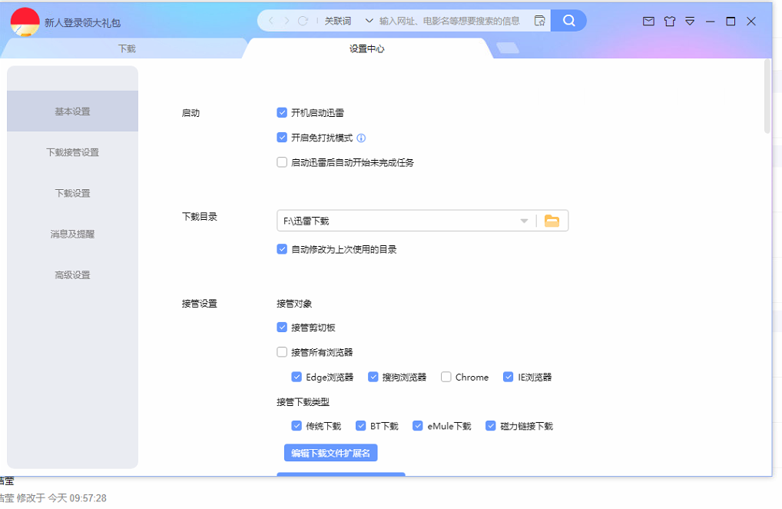This screenshot has height=509, width=782.
Task: Click the user avatar icon
Action: 25,22
